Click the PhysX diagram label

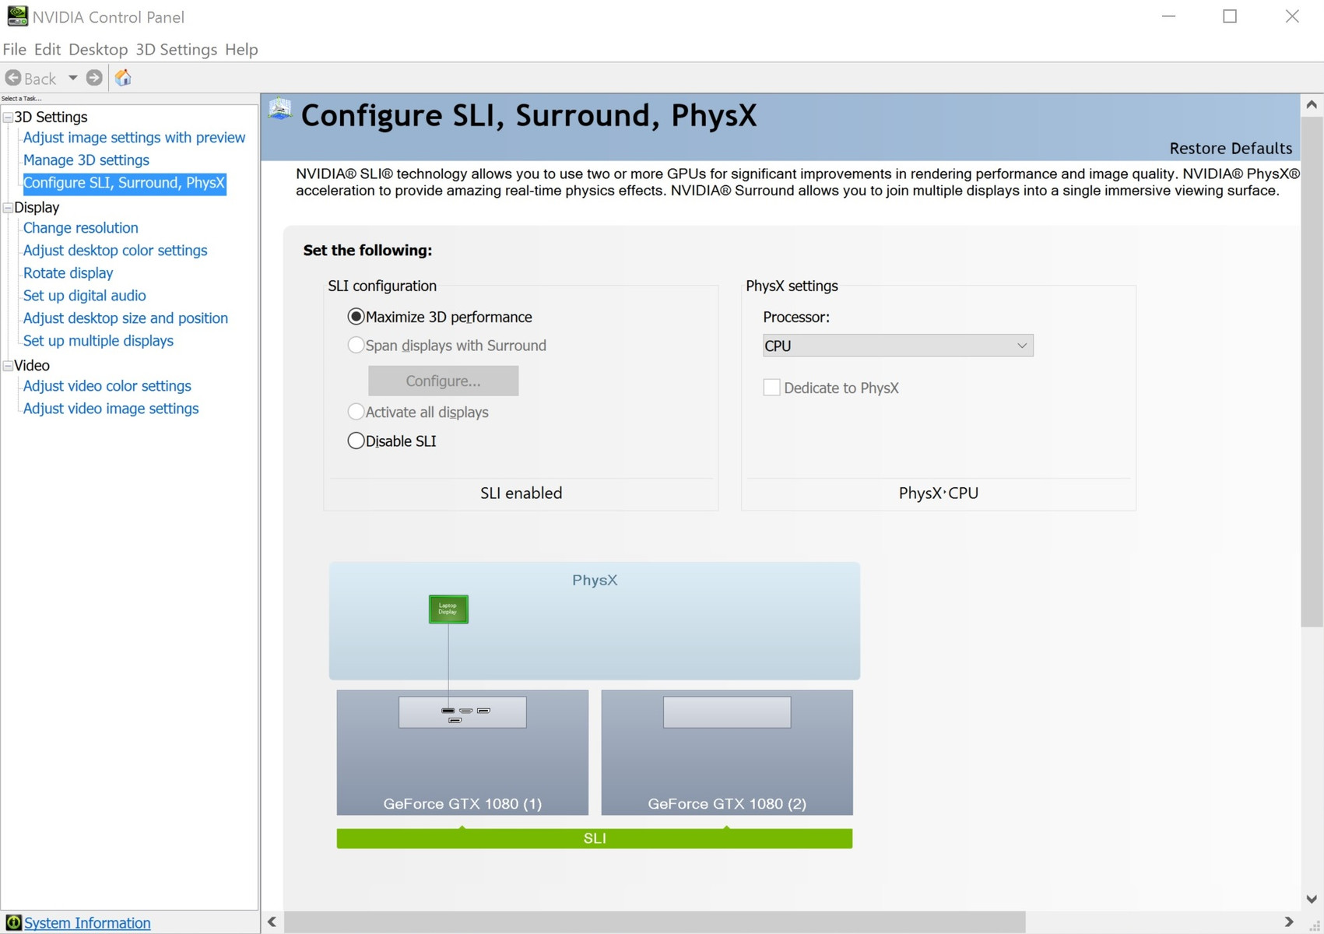coord(595,580)
